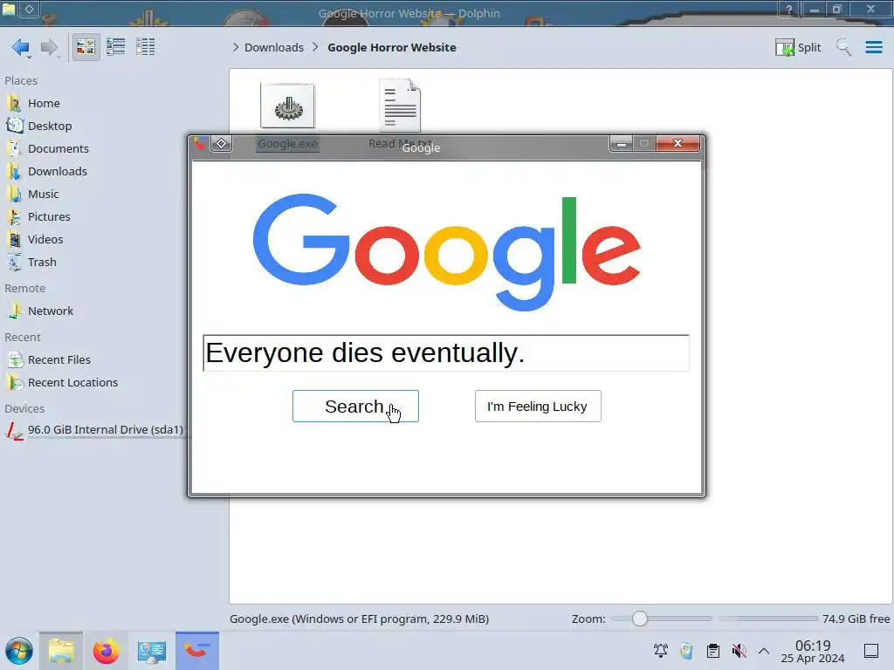Image resolution: width=894 pixels, height=670 pixels.
Task: Switch Dolphin to compact view mode
Action: pos(116,47)
